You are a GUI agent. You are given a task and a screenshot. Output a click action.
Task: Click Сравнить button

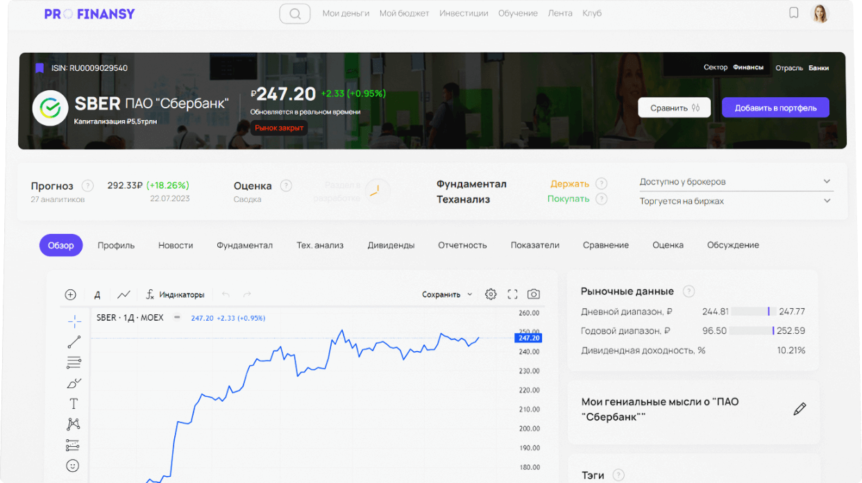click(x=675, y=108)
